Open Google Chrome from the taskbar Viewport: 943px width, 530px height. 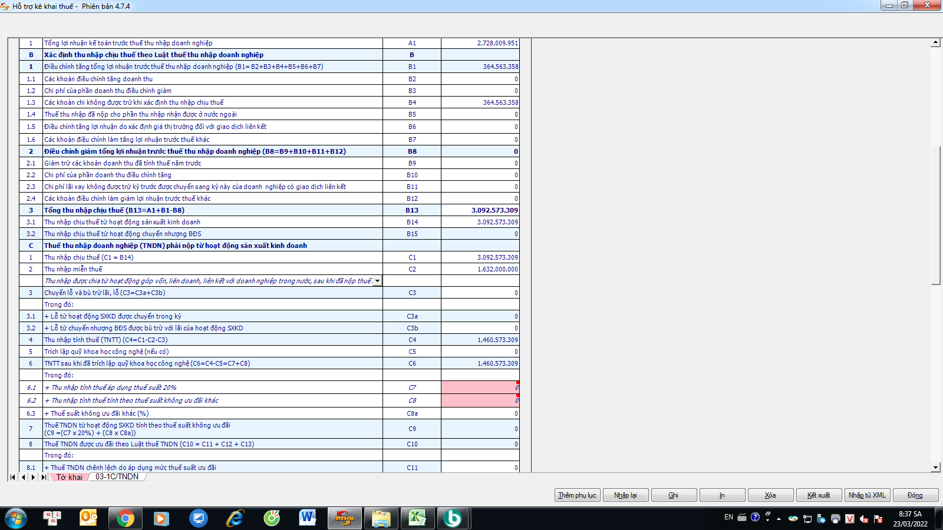tap(125, 518)
